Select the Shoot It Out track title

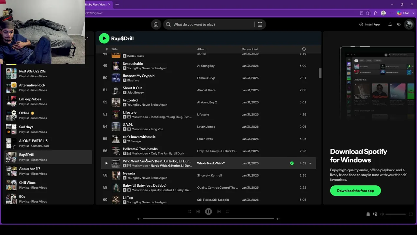[x=132, y=88]
